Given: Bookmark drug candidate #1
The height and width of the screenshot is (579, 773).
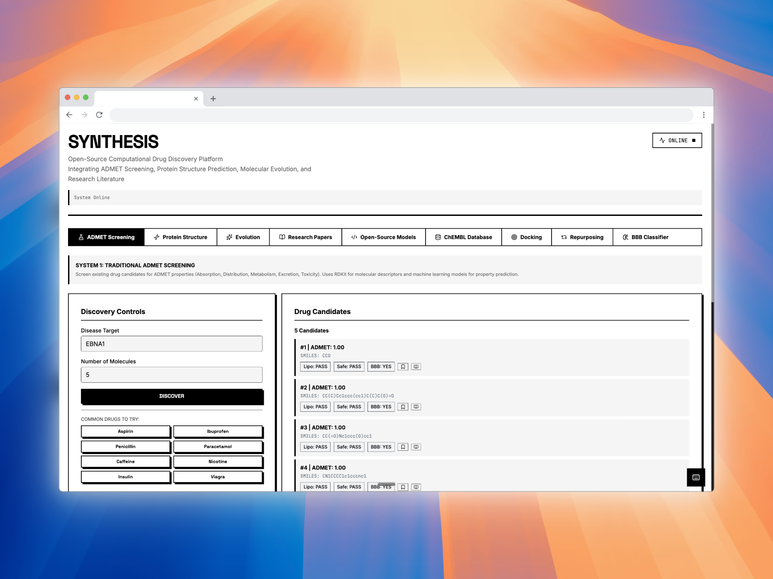Looking at the screenshot, I should 403,367.
